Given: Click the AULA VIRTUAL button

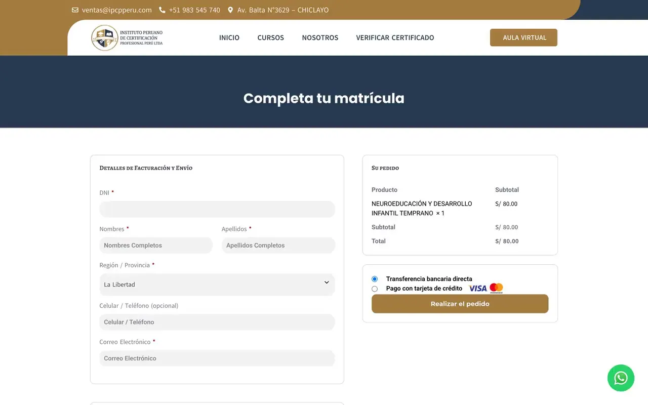Looking at the screenshot, I should pyautogui.click(x=523, y=37).
